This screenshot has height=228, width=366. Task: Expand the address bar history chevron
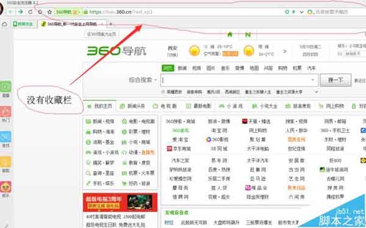301,12
